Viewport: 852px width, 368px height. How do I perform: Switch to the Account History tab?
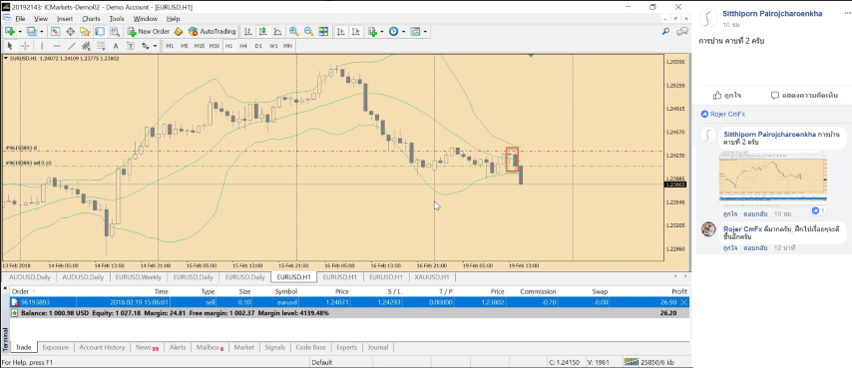click(102, 347)
